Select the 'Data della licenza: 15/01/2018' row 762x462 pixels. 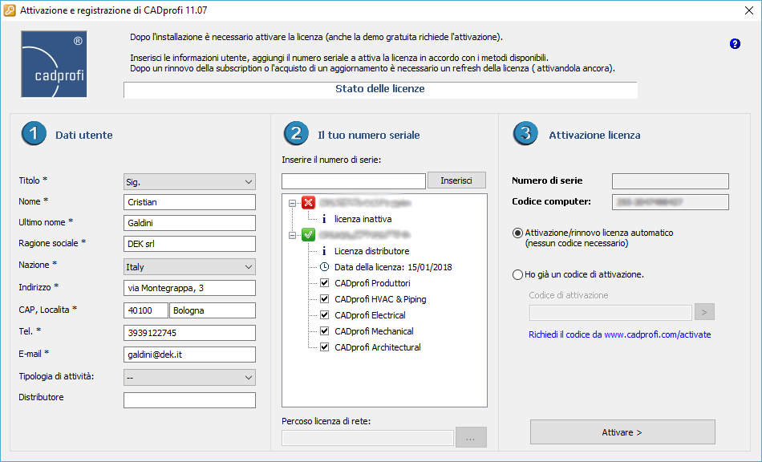pyautogui.click(x=393, y=267)
